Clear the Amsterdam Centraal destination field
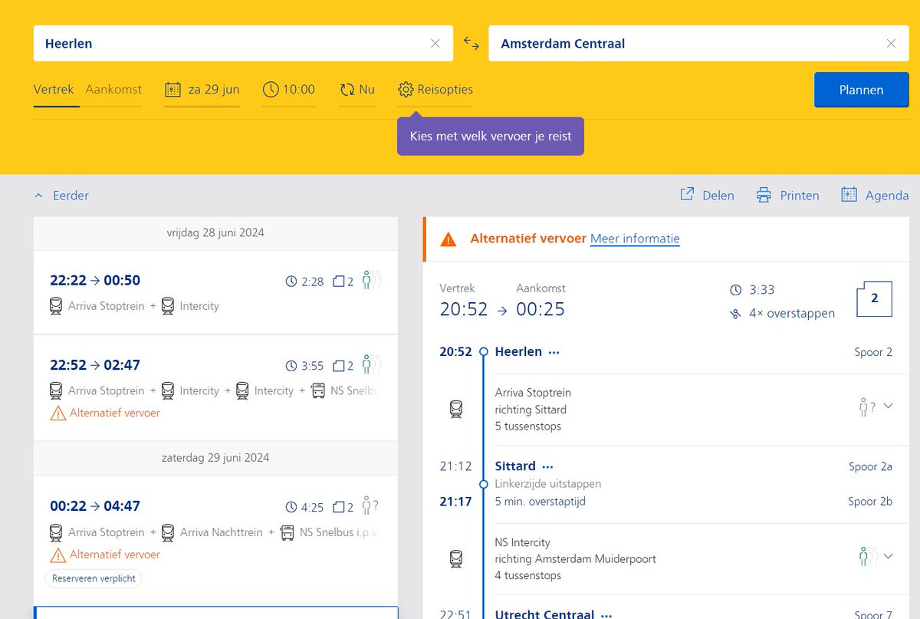 point(891,44)
